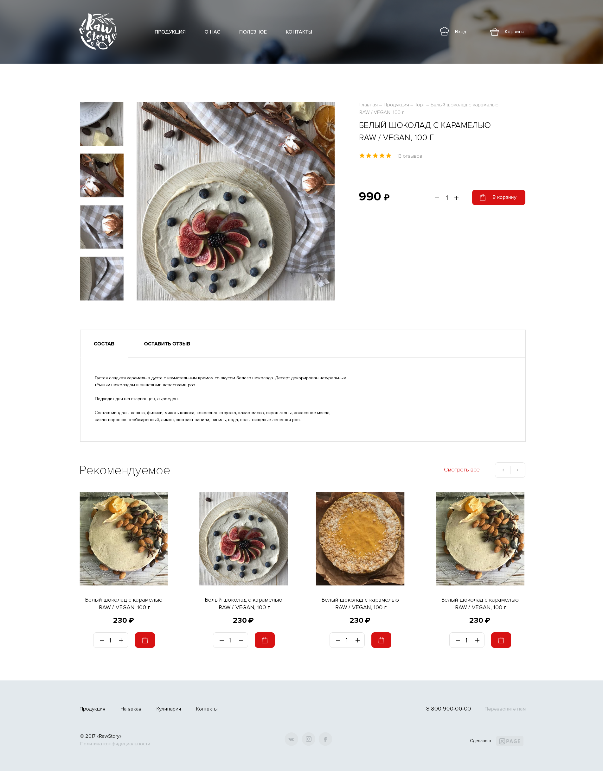Click the five-star rating
This screenshot has width=603, height=771.
coord(375,156)
